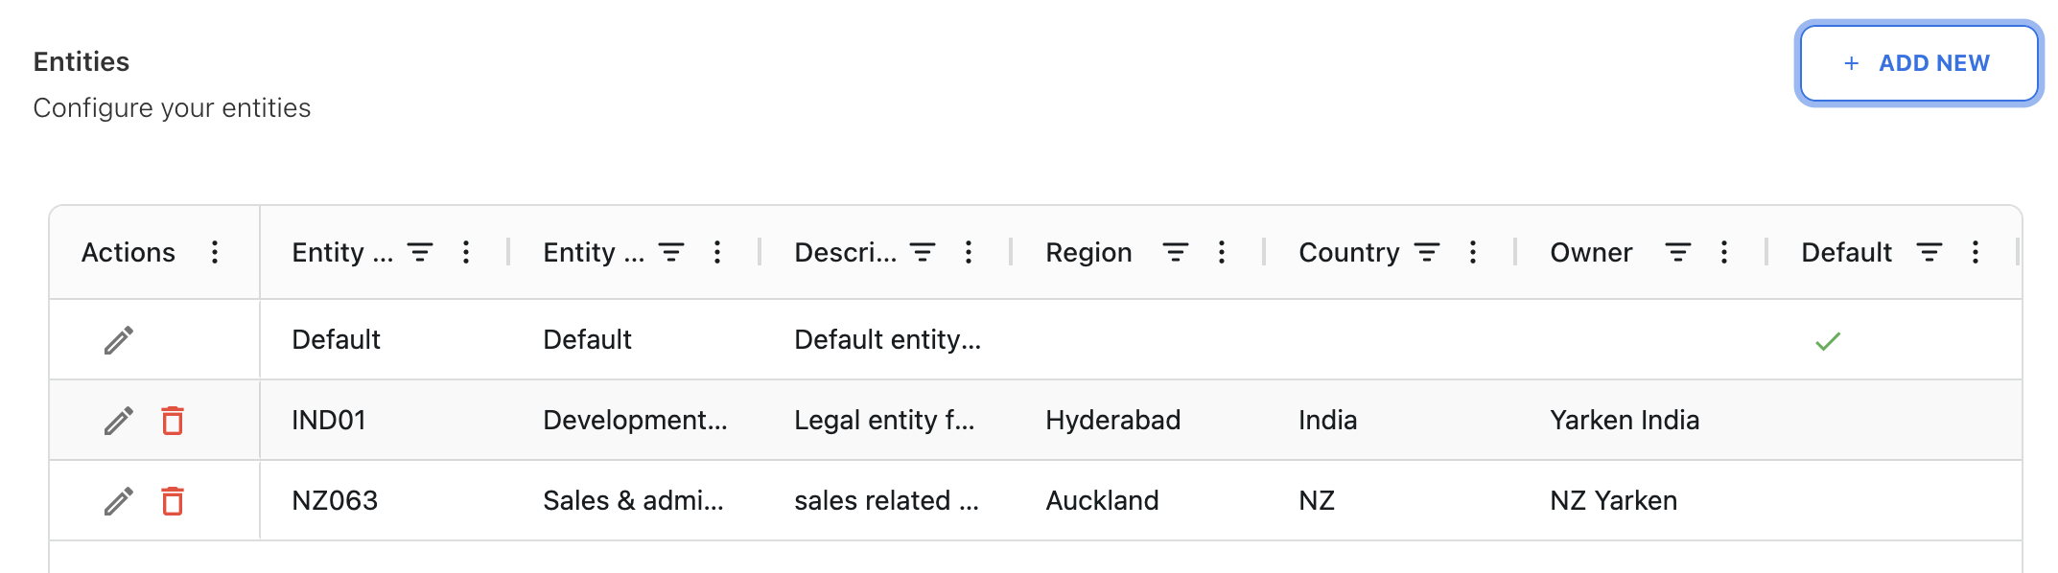Edit the NZ063 entity row
The height and width of the screenshot is (573, 2058).
point(119,501)
